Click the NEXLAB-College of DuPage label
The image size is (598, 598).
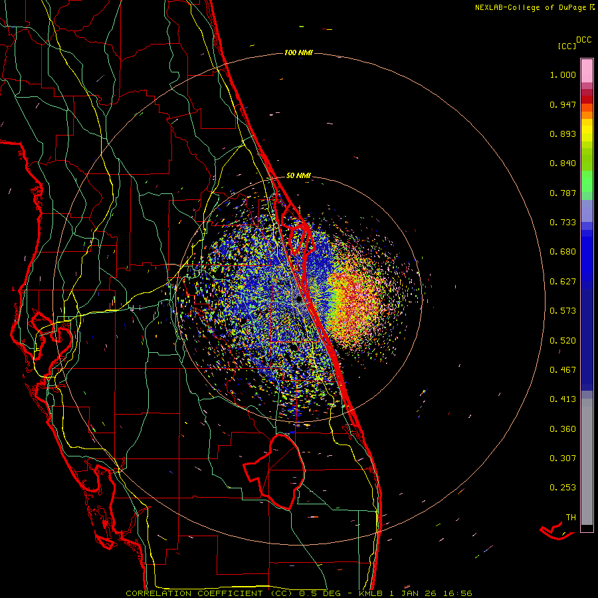[x=530, y=7]
